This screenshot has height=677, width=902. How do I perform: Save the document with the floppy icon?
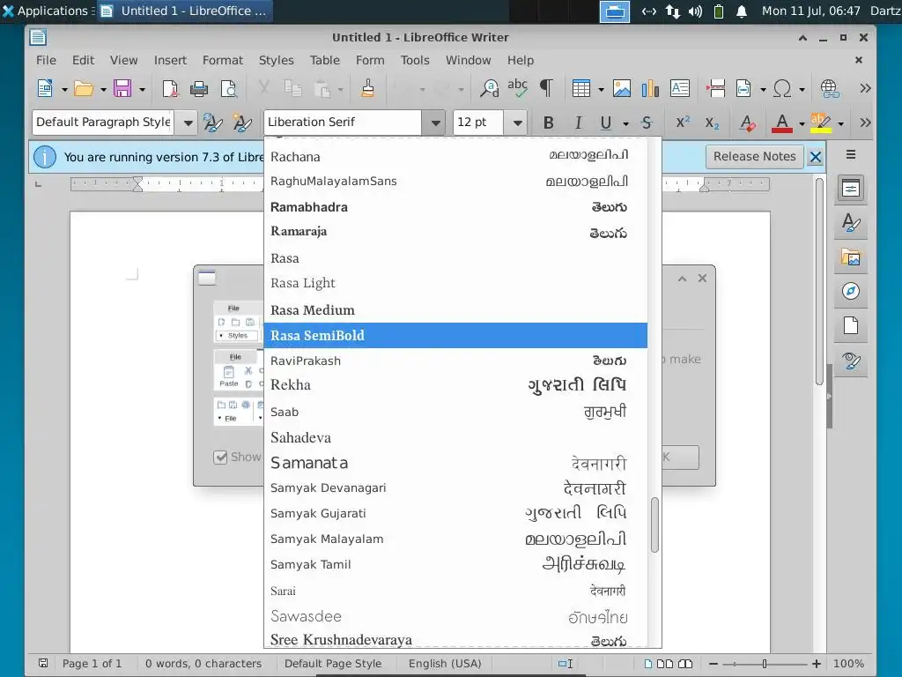click(122, 89)
